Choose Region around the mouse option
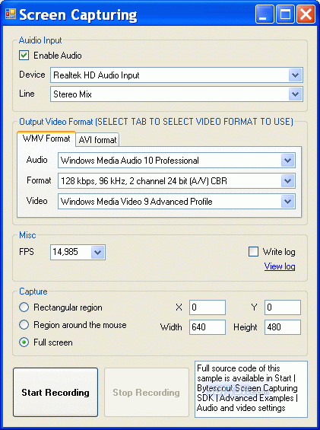 (x=24, y=325)
